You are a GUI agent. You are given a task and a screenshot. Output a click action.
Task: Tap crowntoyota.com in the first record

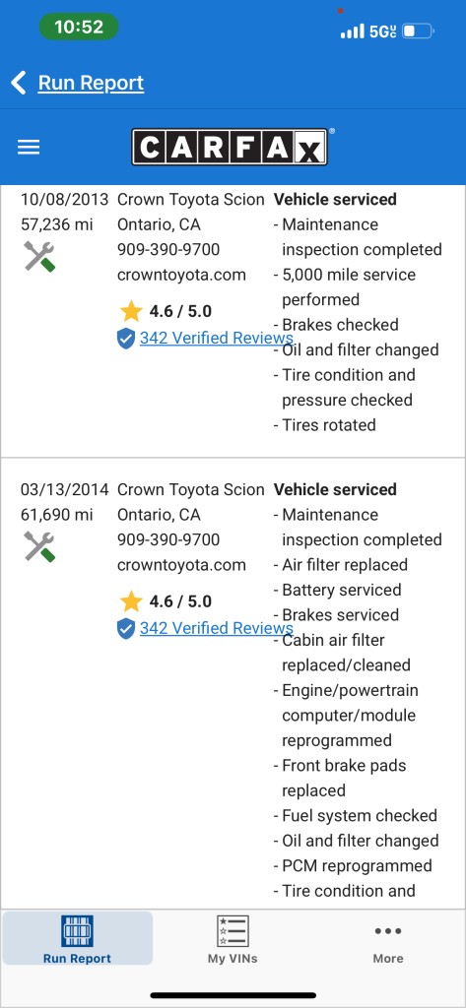[181, 276]
